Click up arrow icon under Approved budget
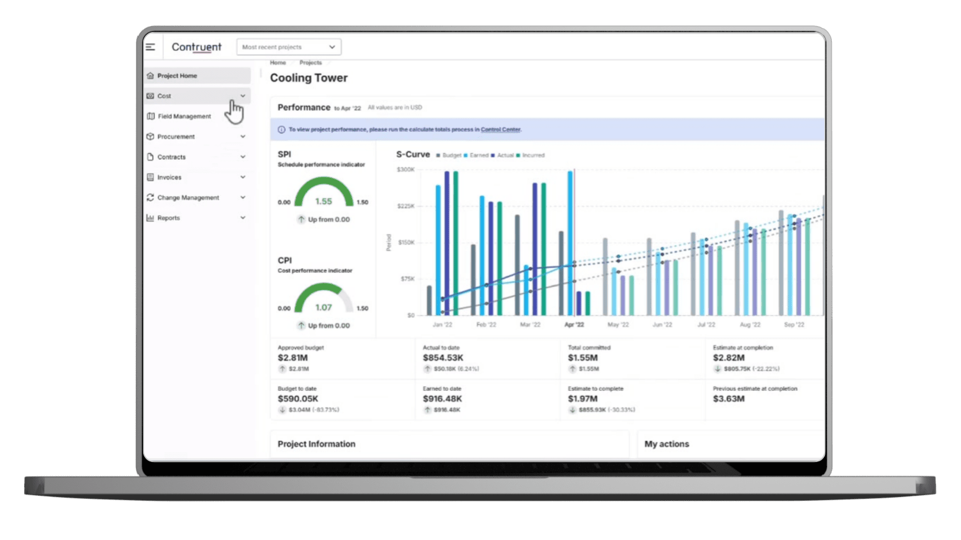This screenshot has width=961, height=540. tap(282, 369)
